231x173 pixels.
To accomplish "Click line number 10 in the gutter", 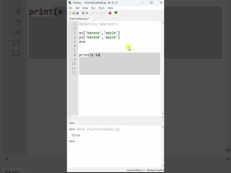I will tap(74, 64).
